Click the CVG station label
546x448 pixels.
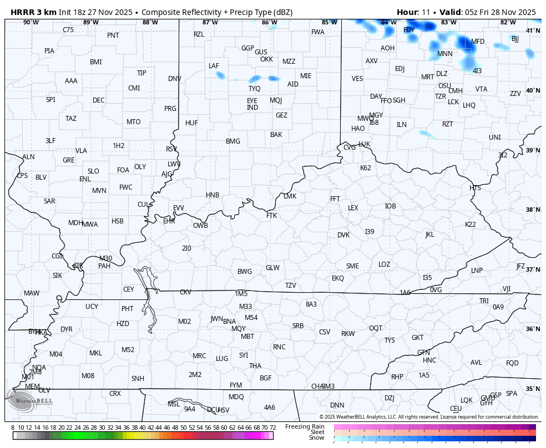tap(350, 147)
